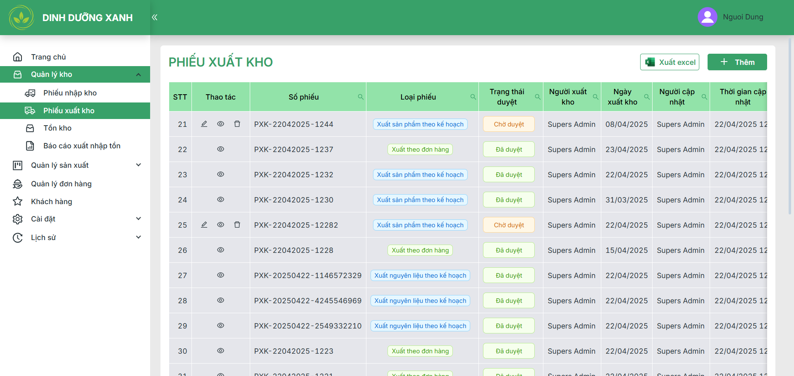Click Chờ duyệt status in row 25
This screenshot has width=794, height=376.
pos(509,225)
